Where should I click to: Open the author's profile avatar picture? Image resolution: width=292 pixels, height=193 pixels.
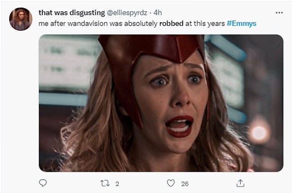pos(21,19)
